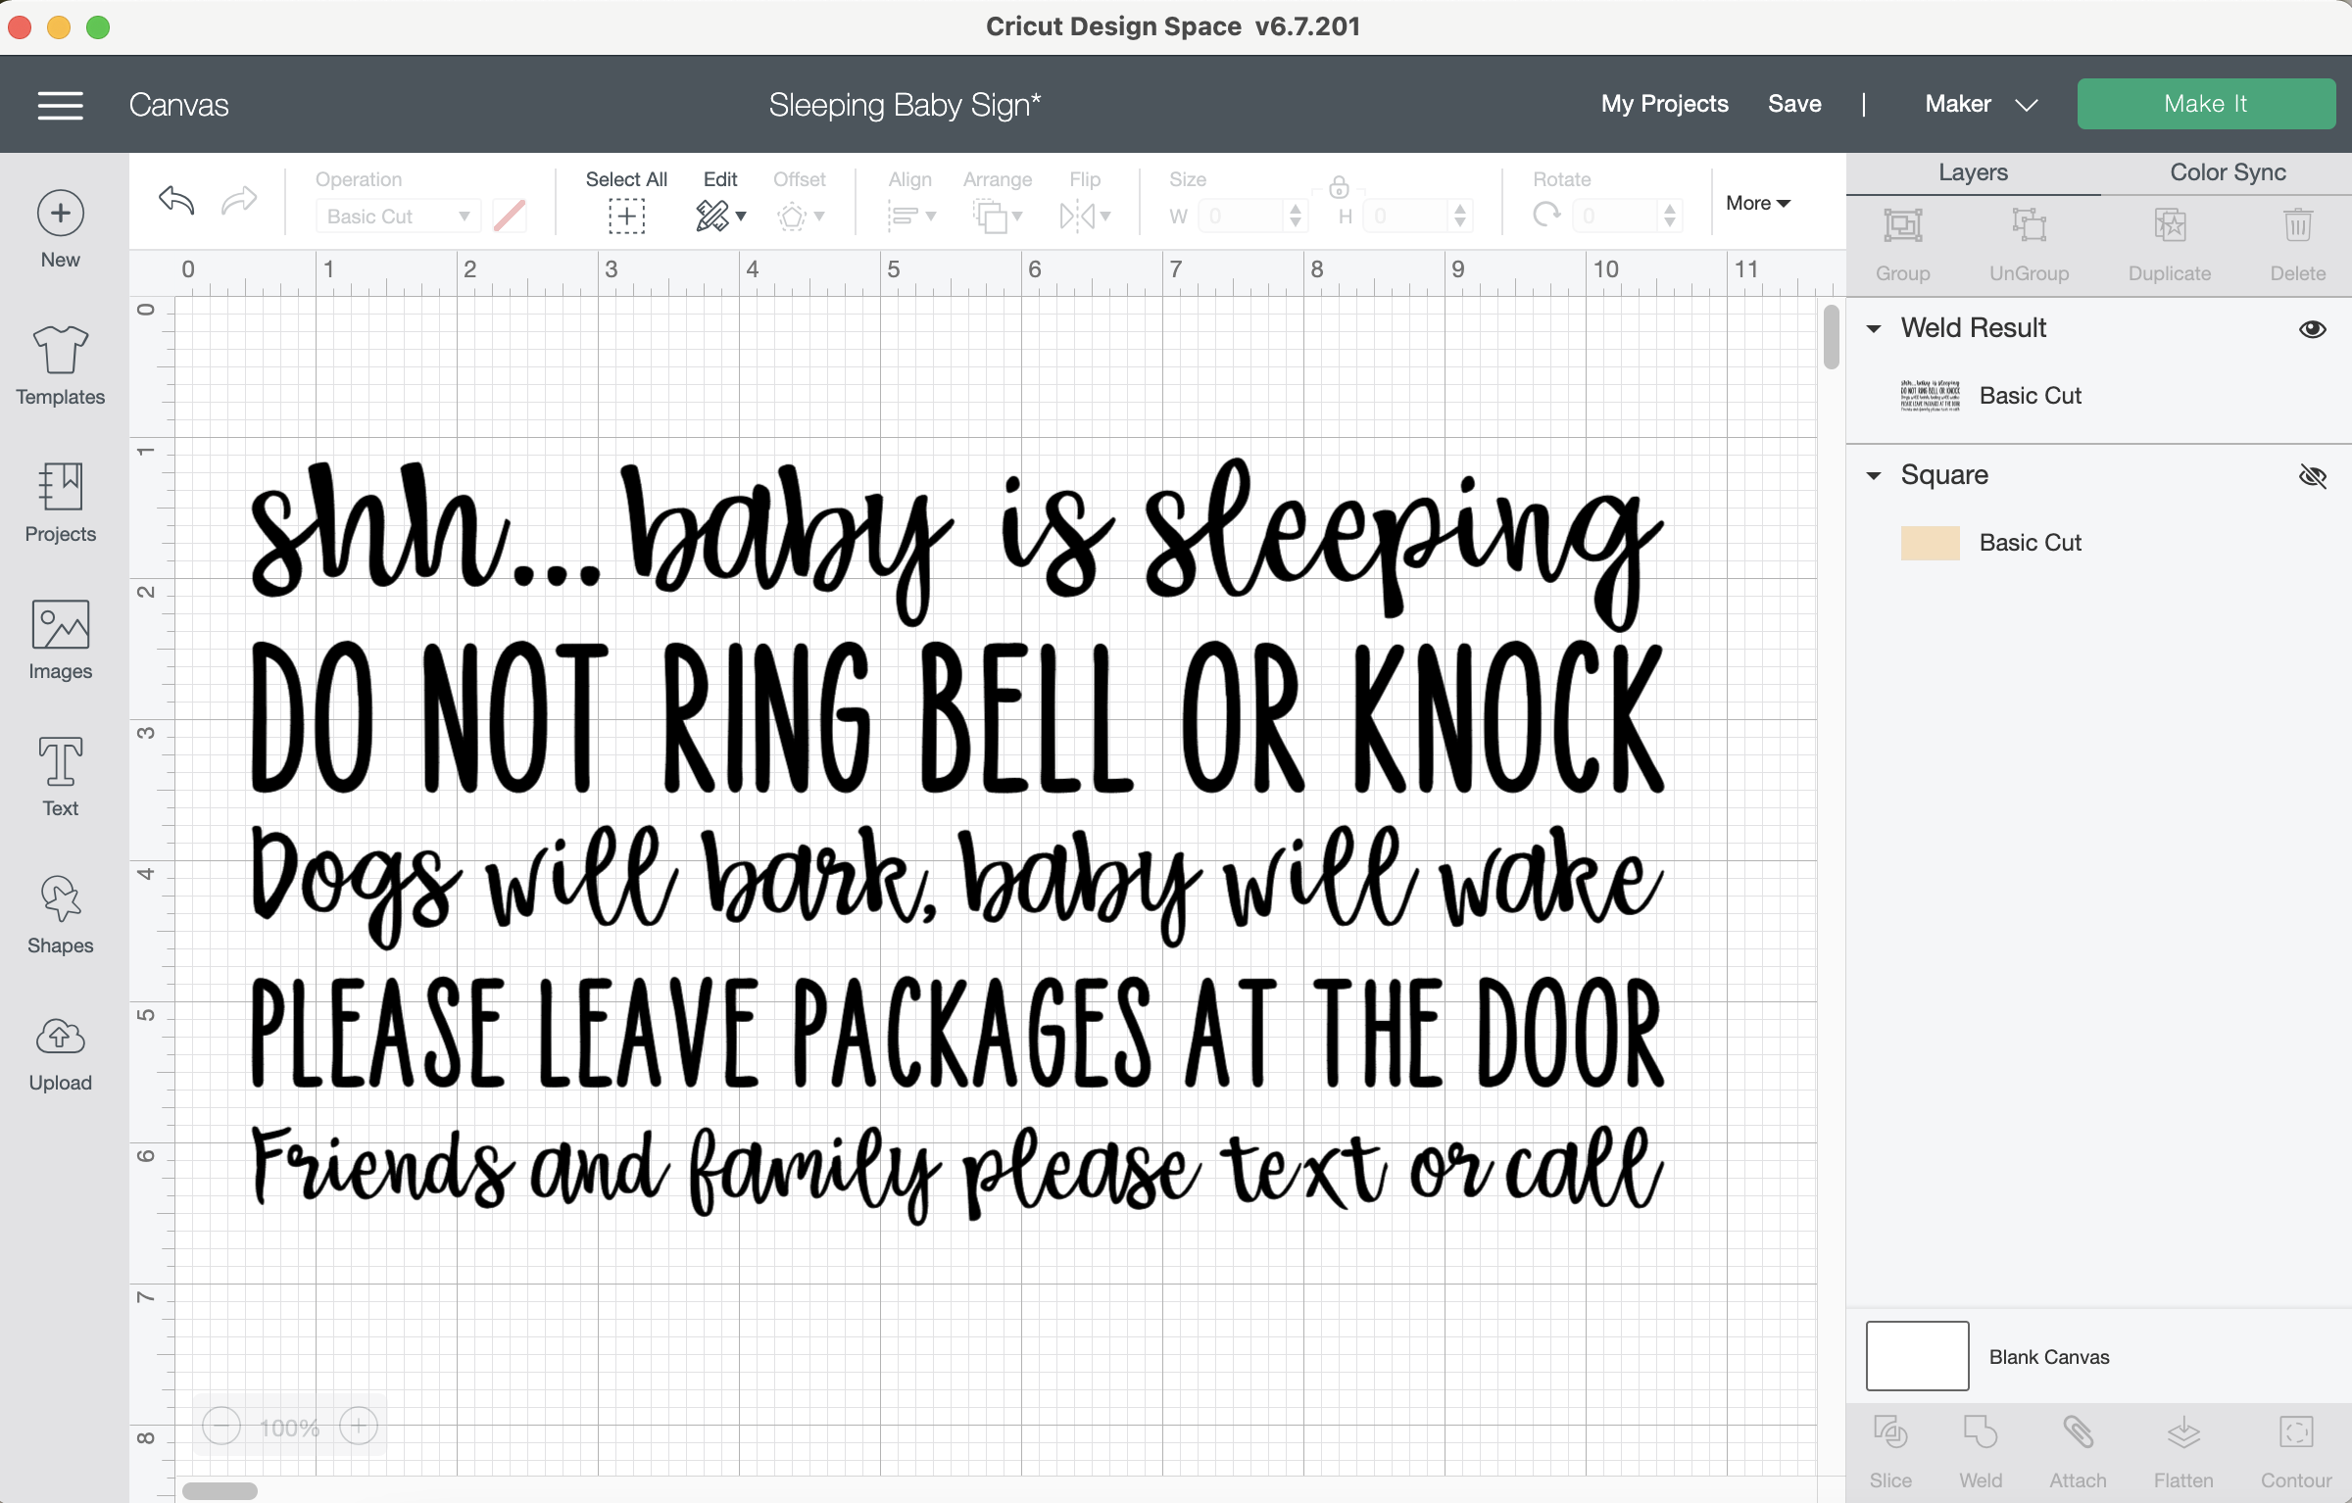Open the Arrange options
The width and height of the screenshot is (2352, 1503).
pos(998,216)
